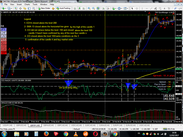Show the Market Watch panel
This screenshot has height=137, width=183.
(16, 8)
